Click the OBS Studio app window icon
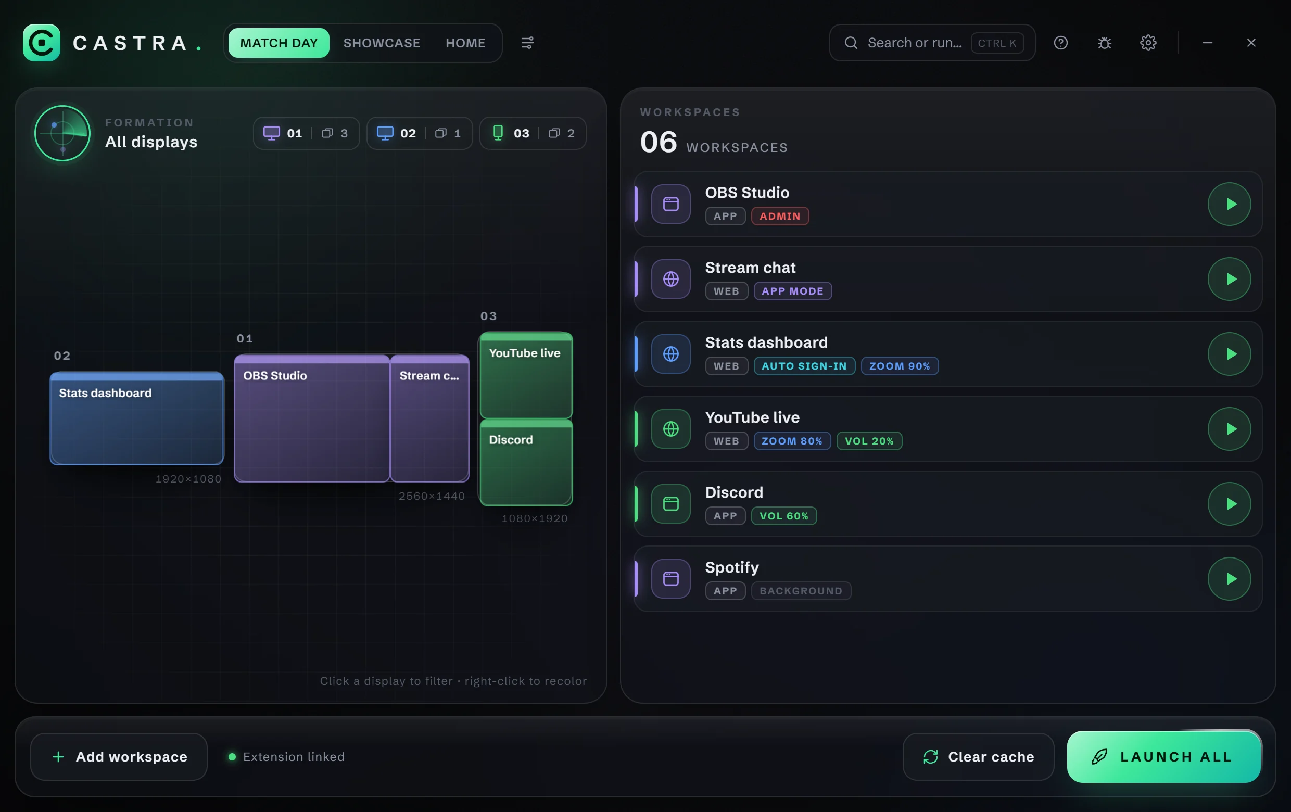The width and height of the screenshot is (1291, 812). coord(670,204)
